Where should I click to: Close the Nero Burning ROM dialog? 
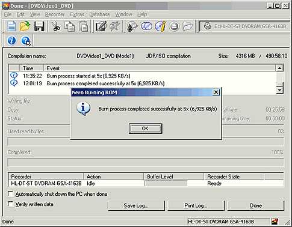click(216, 92)
